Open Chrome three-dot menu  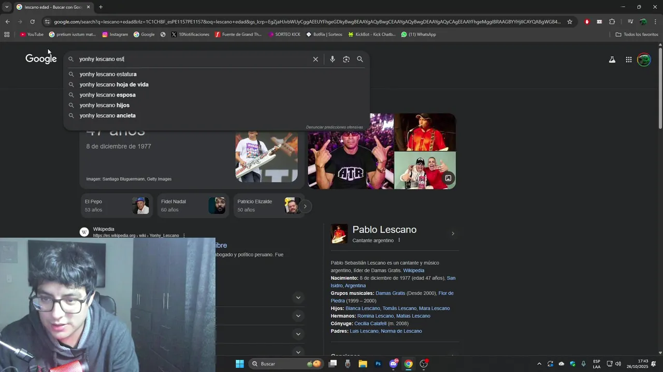pos(655,22)
